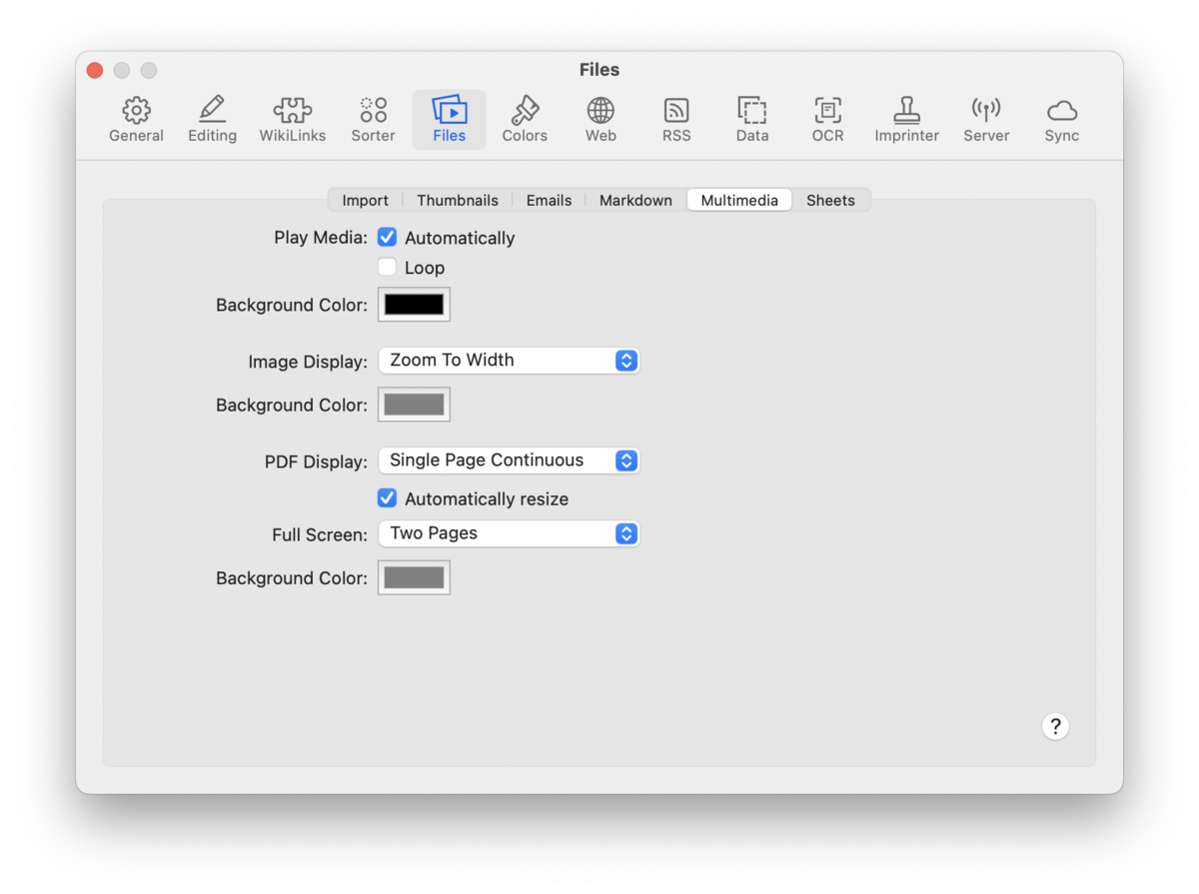Image resolution: width=1199 pixels, height=894 pixels.
Task: Open the Image Display dropdown
Action: 509,361
